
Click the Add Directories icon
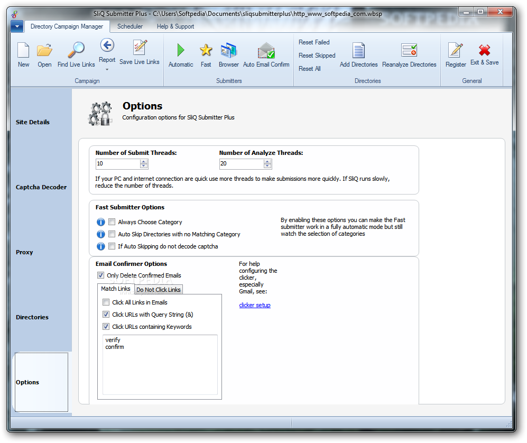[x=358, y=50]
